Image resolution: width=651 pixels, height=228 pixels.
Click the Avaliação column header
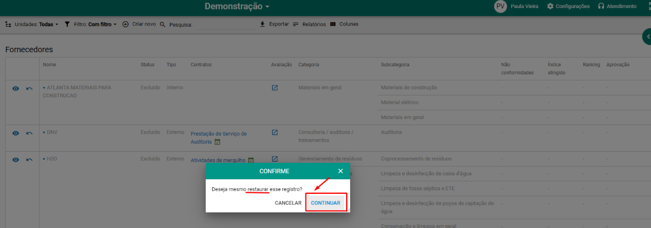[281, 65]
